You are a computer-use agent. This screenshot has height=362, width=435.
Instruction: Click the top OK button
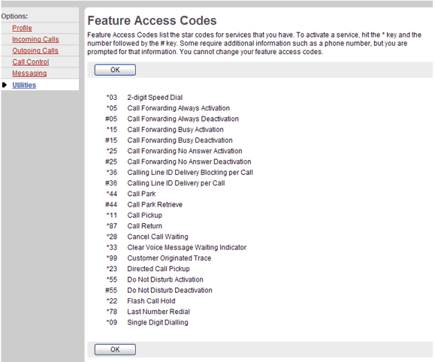pyautogui.click(x=115, y=70)
